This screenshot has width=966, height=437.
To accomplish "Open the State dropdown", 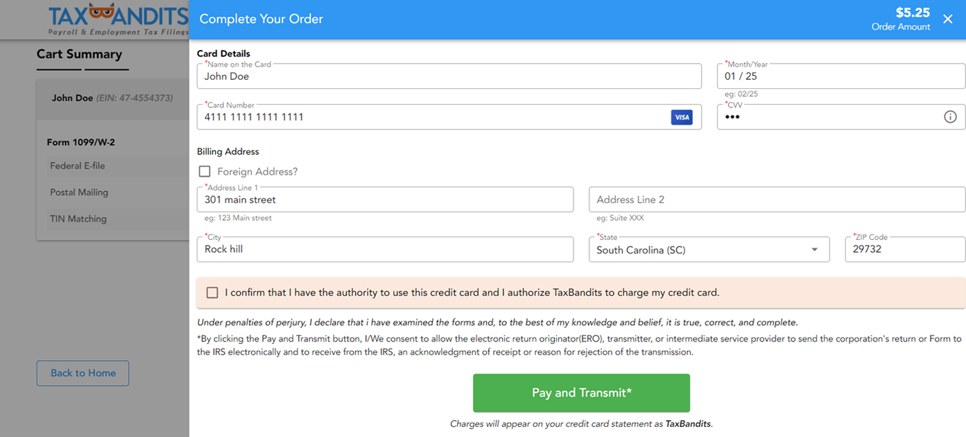I will (815, 249).
